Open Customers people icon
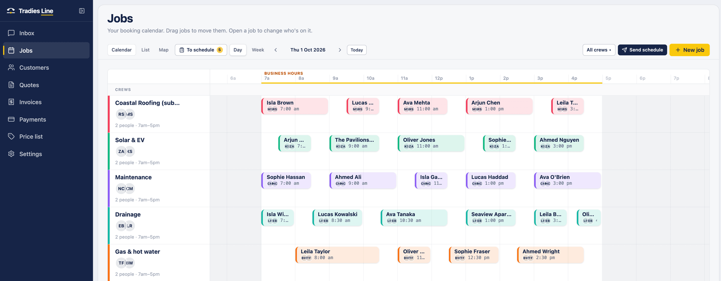Screen dimensions: 721x281 tap(11, 68)
